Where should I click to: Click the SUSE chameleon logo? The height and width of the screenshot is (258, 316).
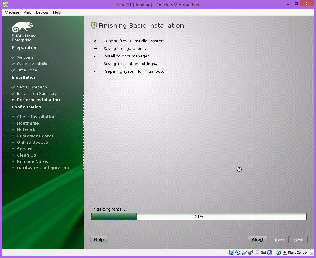coord(22,27)
